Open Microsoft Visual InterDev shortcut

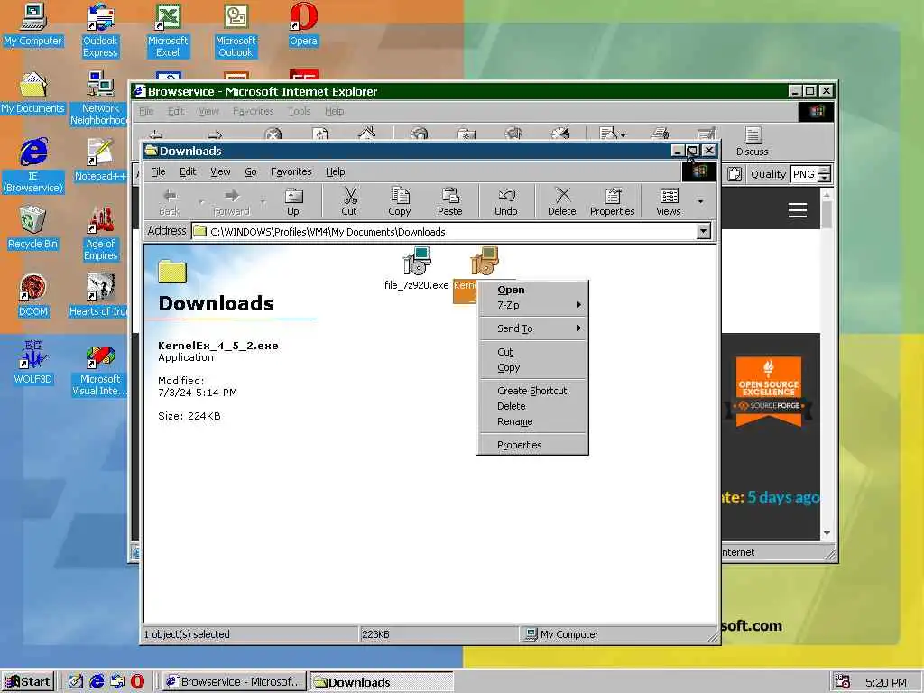[x=99, y=369]
